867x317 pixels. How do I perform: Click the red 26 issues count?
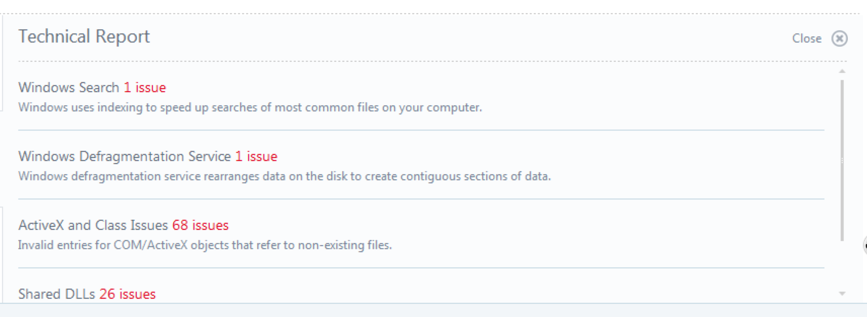click(128, 294)
